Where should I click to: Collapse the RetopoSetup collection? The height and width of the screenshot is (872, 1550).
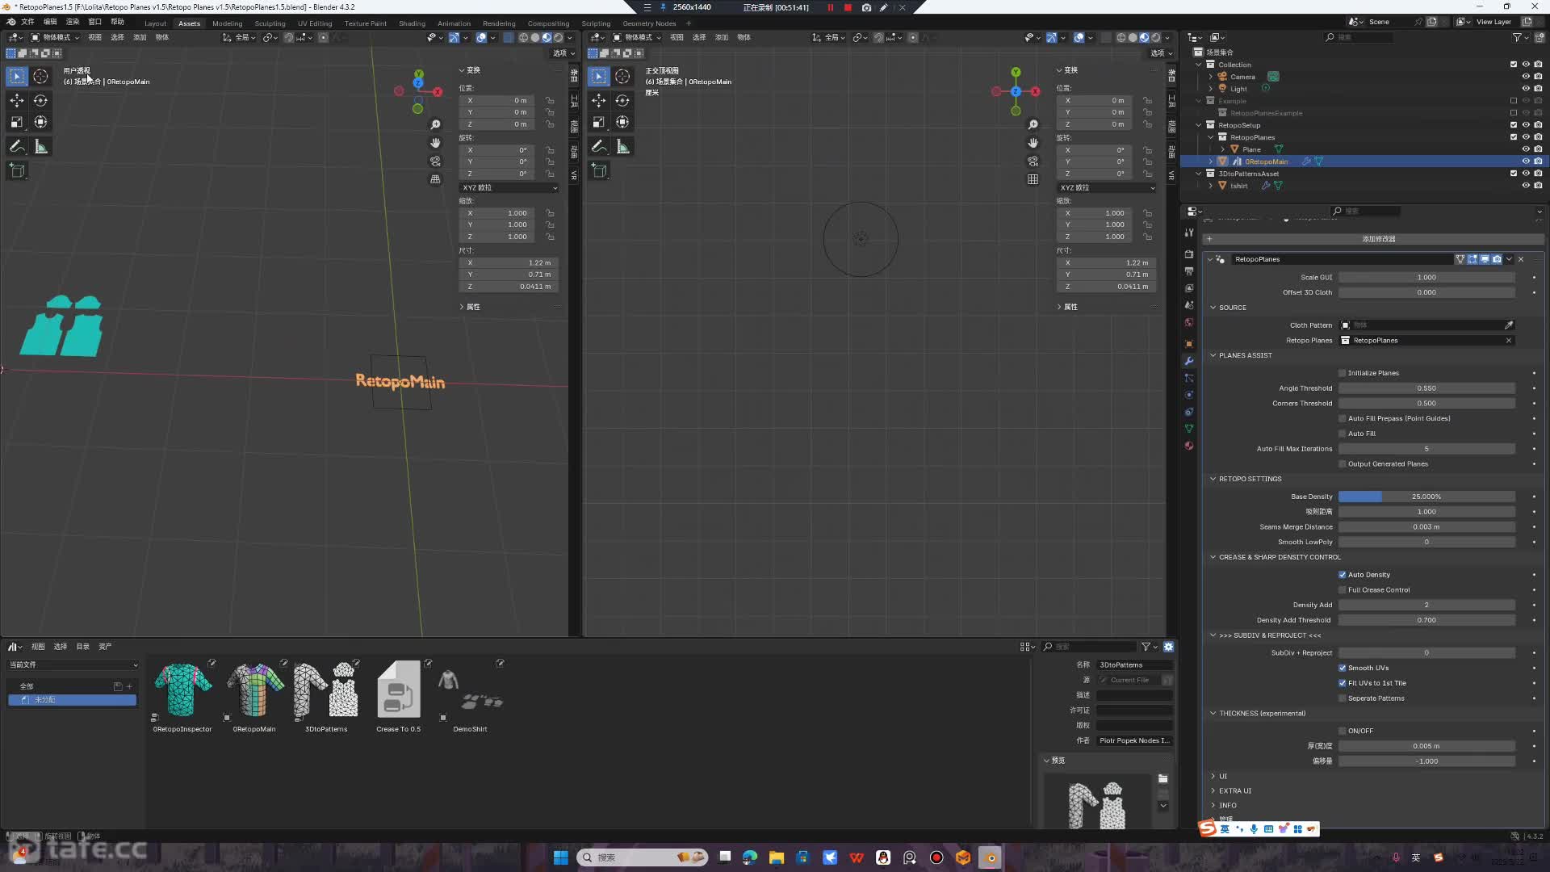pyautogui.click(x=1199, y=125)
